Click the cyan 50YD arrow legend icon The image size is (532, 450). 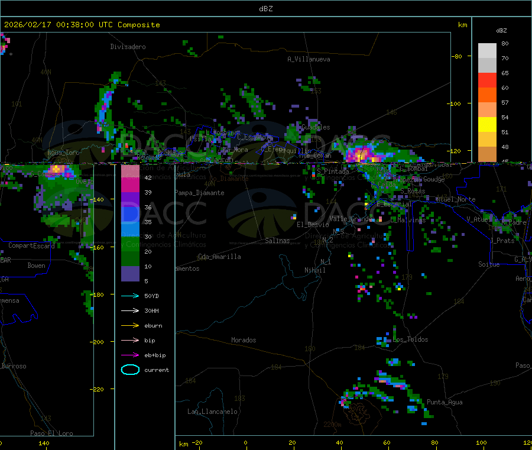130,296
